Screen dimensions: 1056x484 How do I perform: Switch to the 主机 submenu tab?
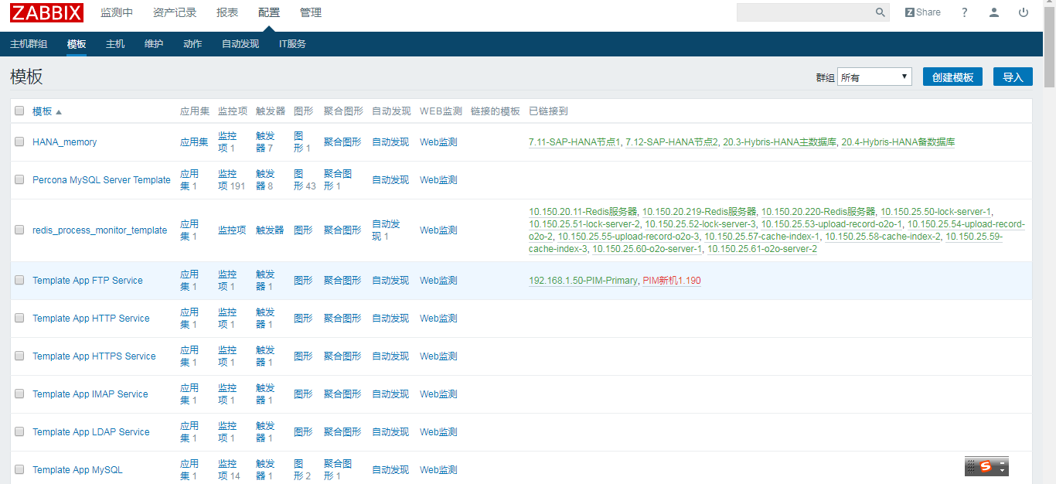tap(115, 44)
